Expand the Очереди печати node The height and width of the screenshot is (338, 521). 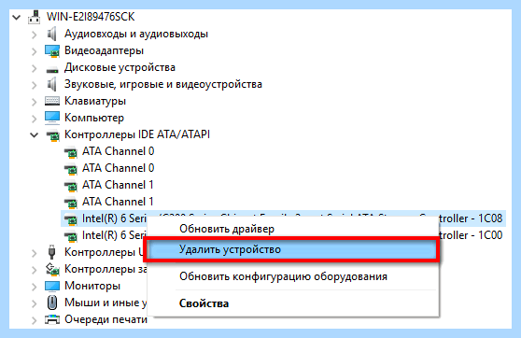coord(35,320)
